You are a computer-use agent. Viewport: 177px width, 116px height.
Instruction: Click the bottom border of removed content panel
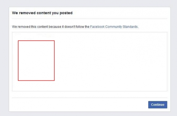(x=90, y=91)
